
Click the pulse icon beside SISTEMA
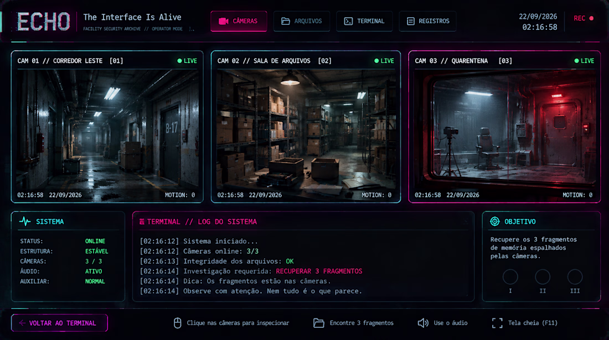25,221
